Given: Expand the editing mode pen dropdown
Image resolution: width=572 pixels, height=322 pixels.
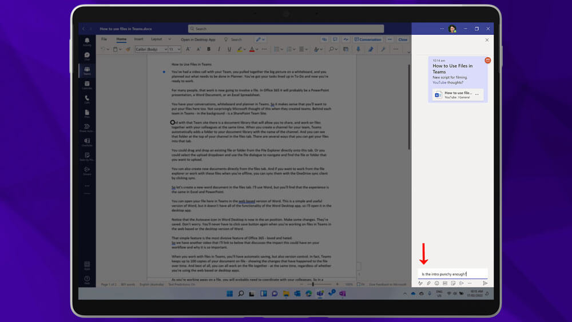Looking at the screenshot, I should (x=261, y=39).
